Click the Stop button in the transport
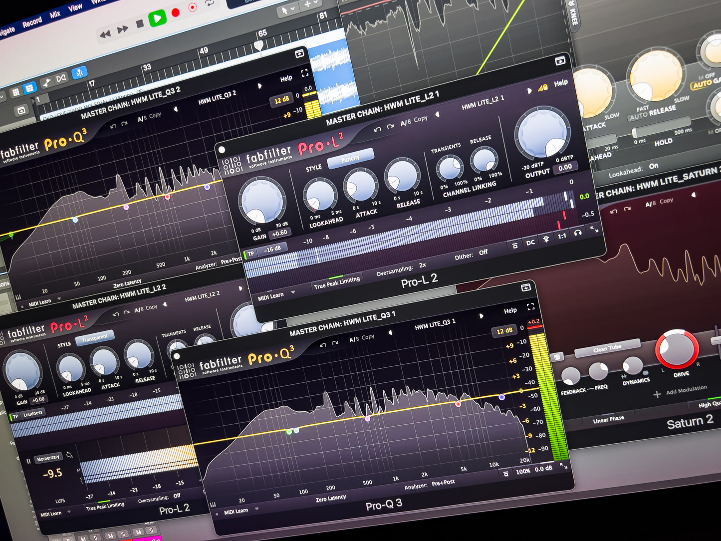 click(x=140, y=24)
